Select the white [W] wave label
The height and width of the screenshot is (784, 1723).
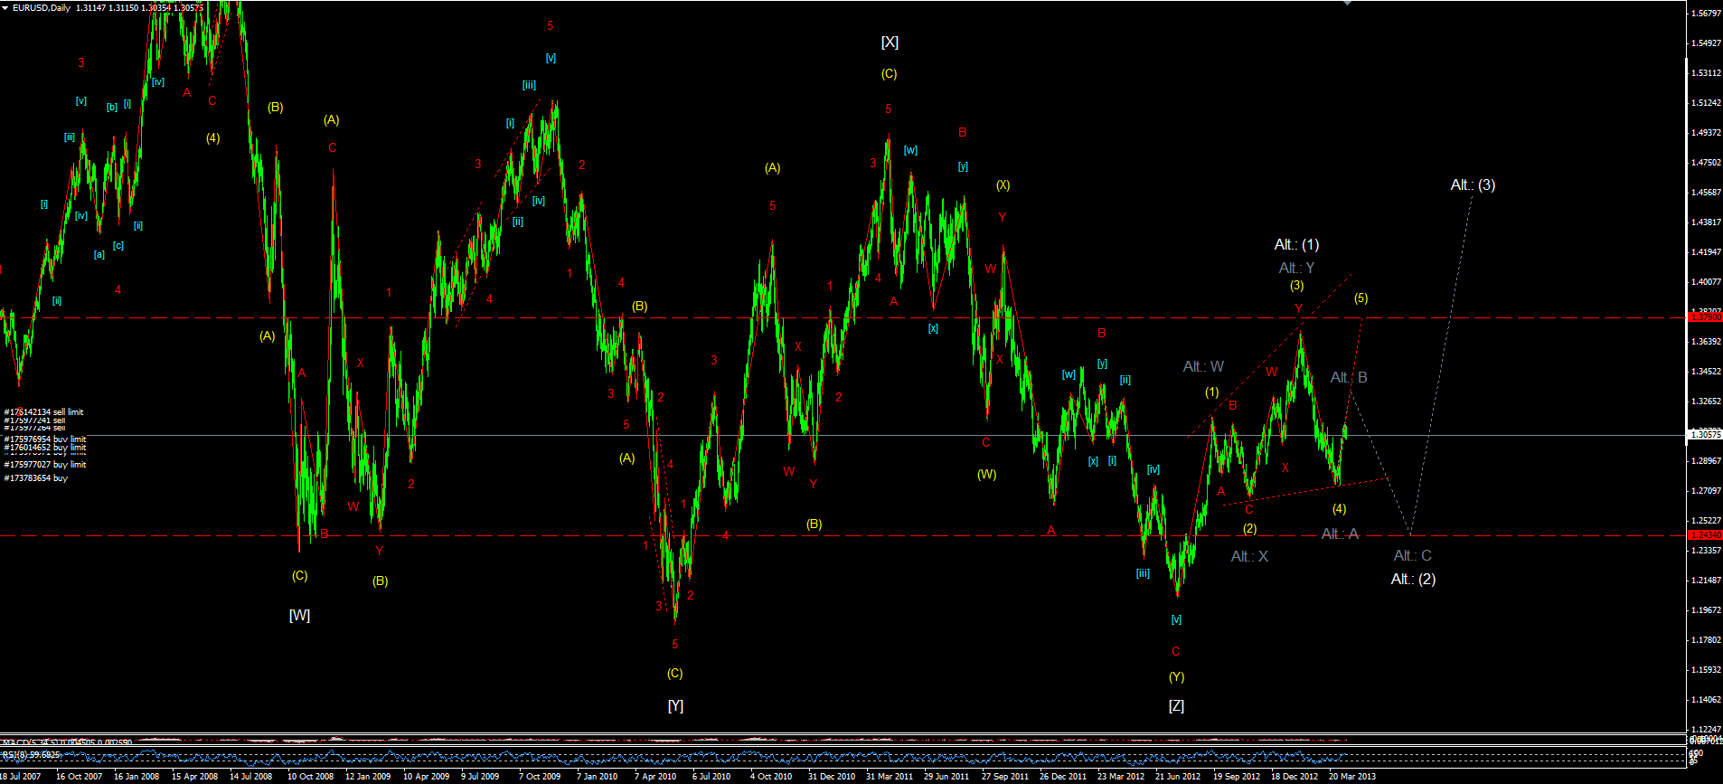point(299,616)
